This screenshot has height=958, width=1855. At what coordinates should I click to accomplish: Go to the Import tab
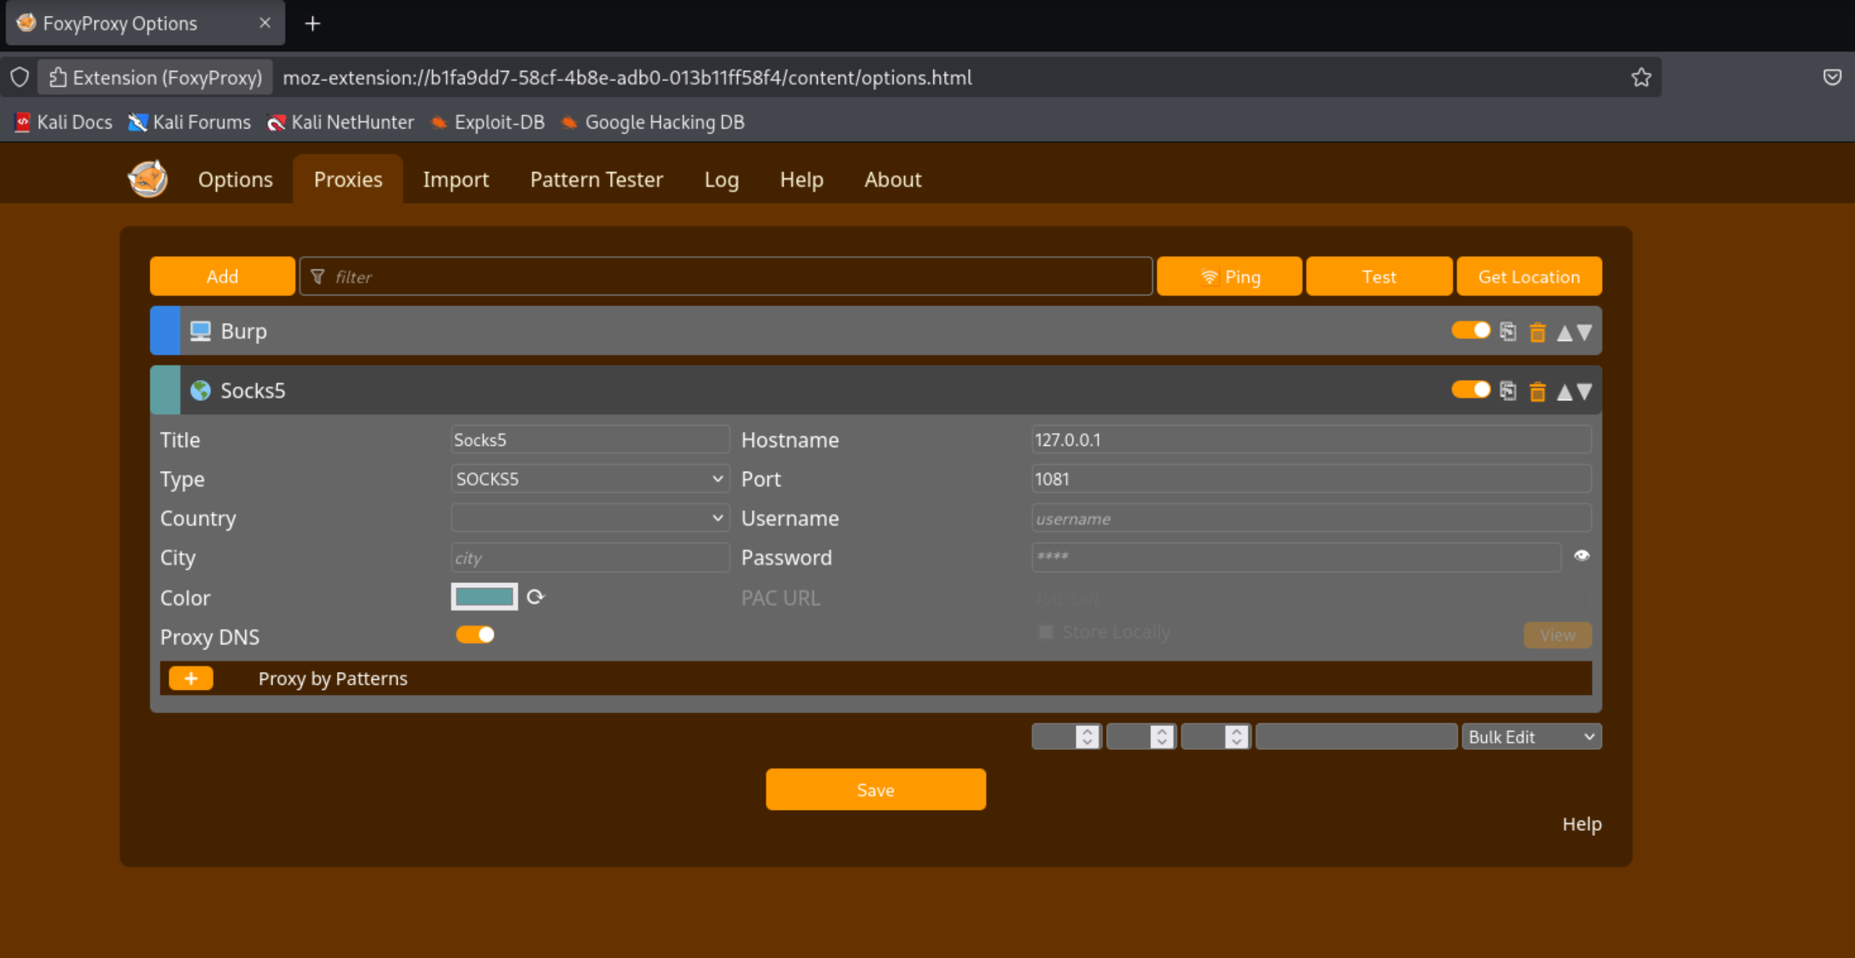[455, 179]
